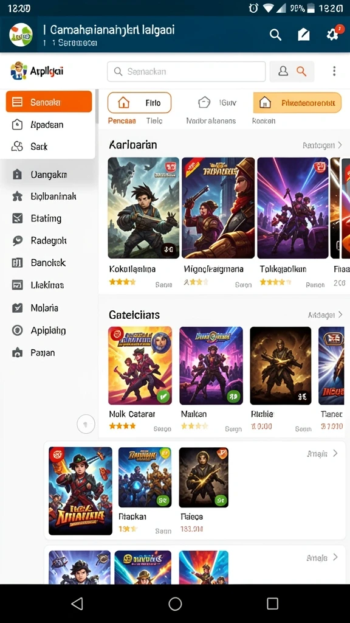Click the orange Frikenenorentstt button
Image resolution: width=350 pixels, height=623 pixels.
pos(297,103)
